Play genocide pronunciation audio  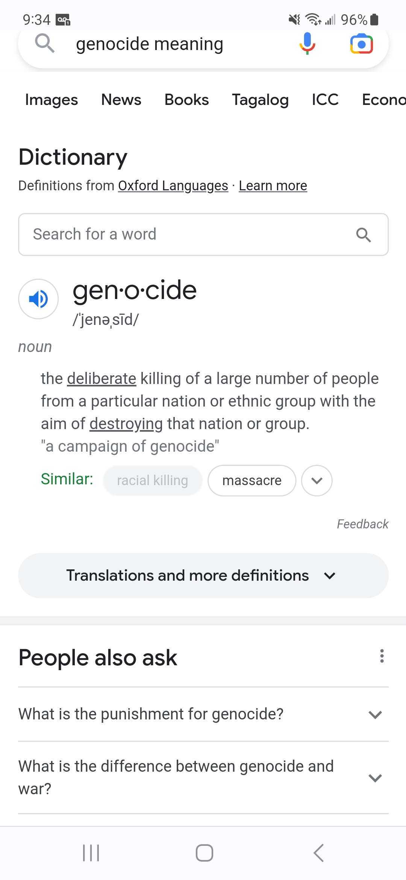tap(38, 299)
